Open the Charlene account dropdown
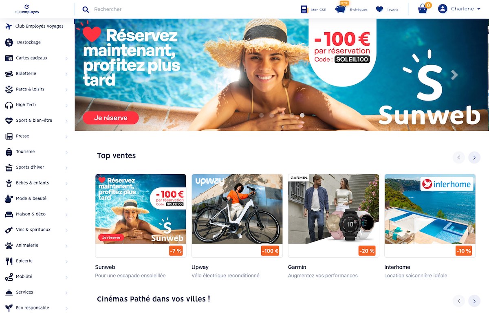The width and height of the screenshot is (489, 316). (460, 9)
